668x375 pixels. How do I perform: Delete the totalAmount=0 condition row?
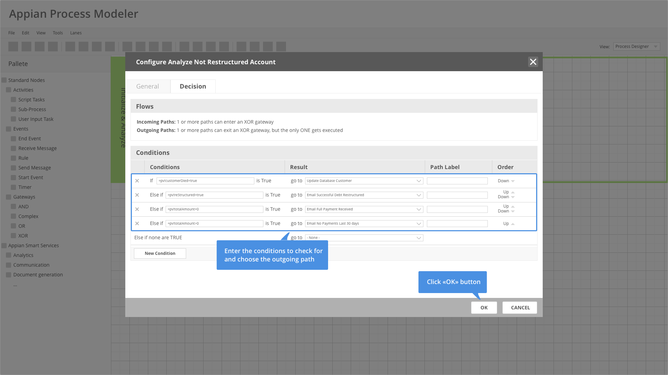[137, 209]
